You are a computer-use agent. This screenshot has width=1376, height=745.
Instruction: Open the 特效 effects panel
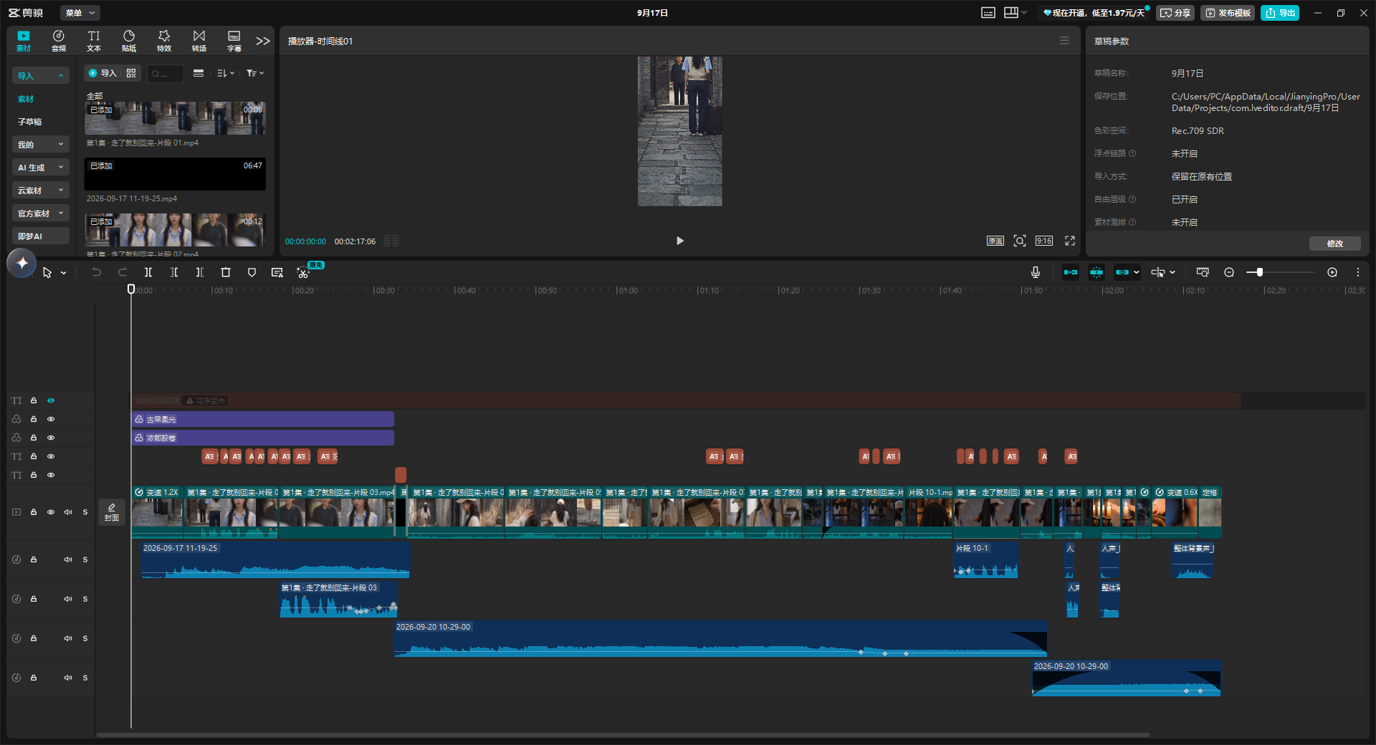point(164,41)
